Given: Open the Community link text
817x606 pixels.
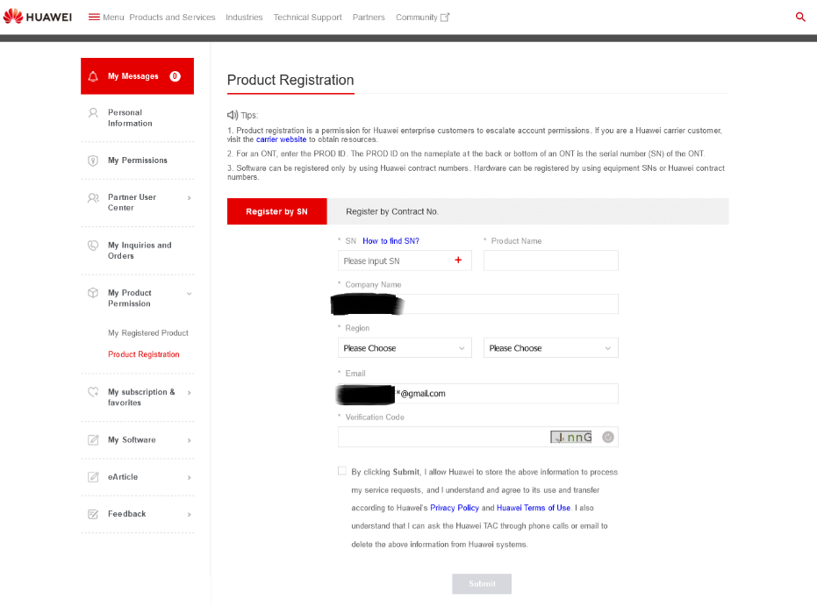Looking at the screenshot, I should (x=416, y=18).
